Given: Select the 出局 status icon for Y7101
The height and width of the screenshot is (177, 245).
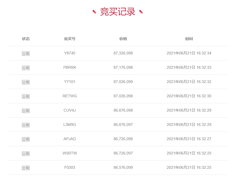Looking at the screenshot, I should tap(26, 82).
